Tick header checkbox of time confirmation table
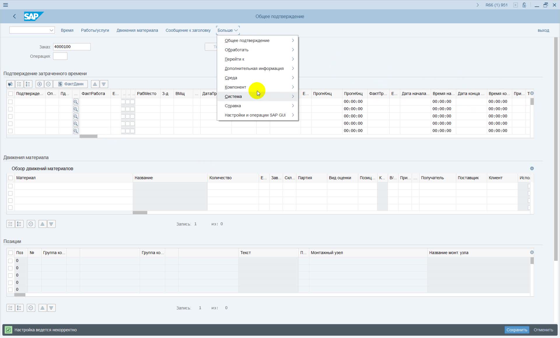Image resolution: width=560 pixels, height=338 pixels. (x=10, y=94)
